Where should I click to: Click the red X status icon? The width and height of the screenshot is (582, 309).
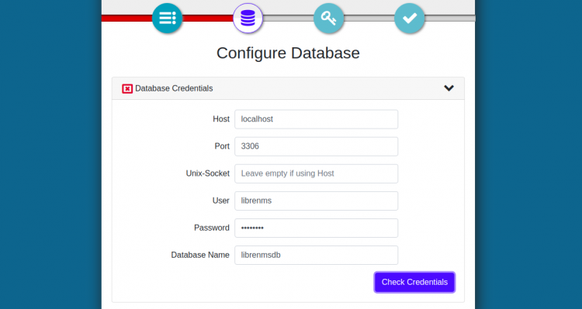pyautogui.click(x=127, y=88)
